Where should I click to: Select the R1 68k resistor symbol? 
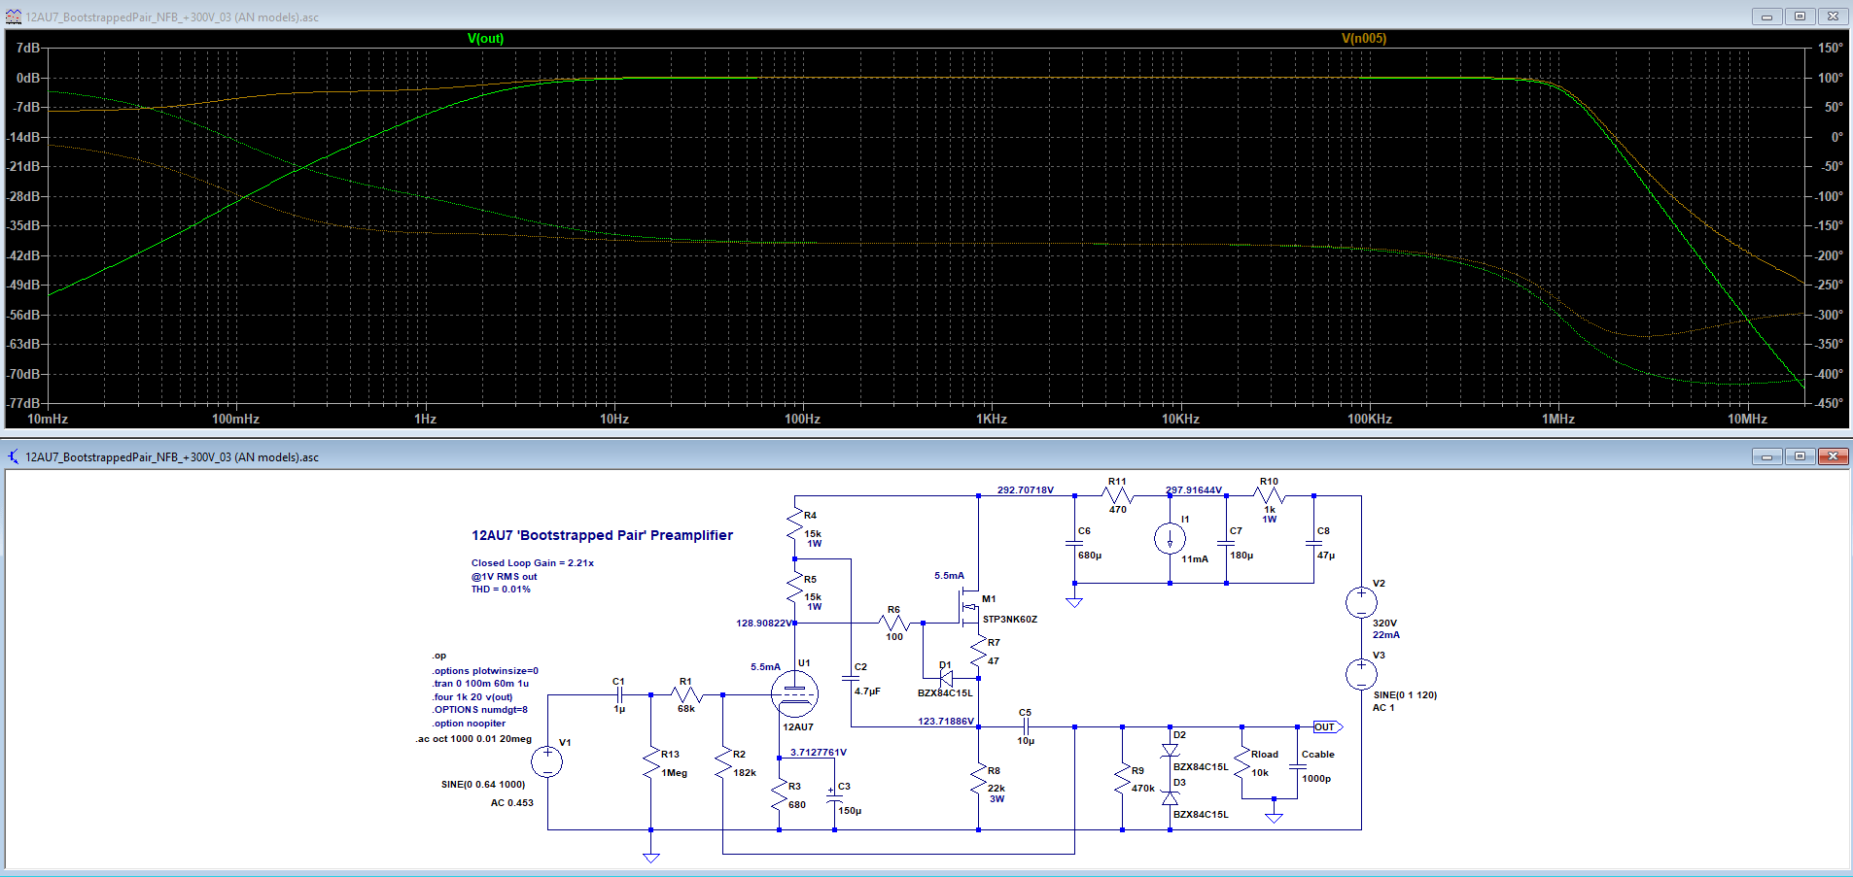pyautogui.click(x=686, y=694)
